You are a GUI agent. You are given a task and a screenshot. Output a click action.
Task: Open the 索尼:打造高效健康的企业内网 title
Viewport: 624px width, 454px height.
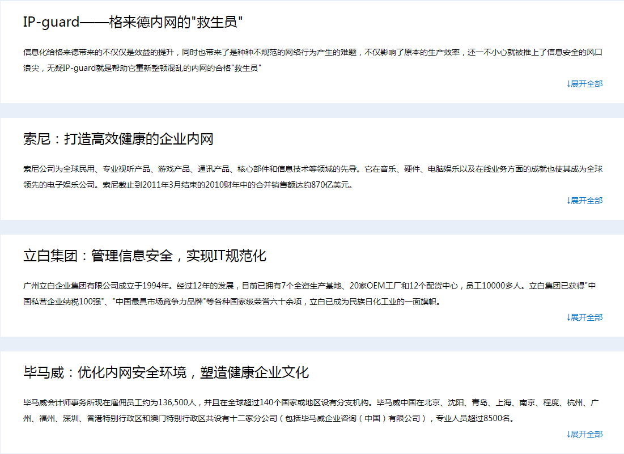pos(118,139)
